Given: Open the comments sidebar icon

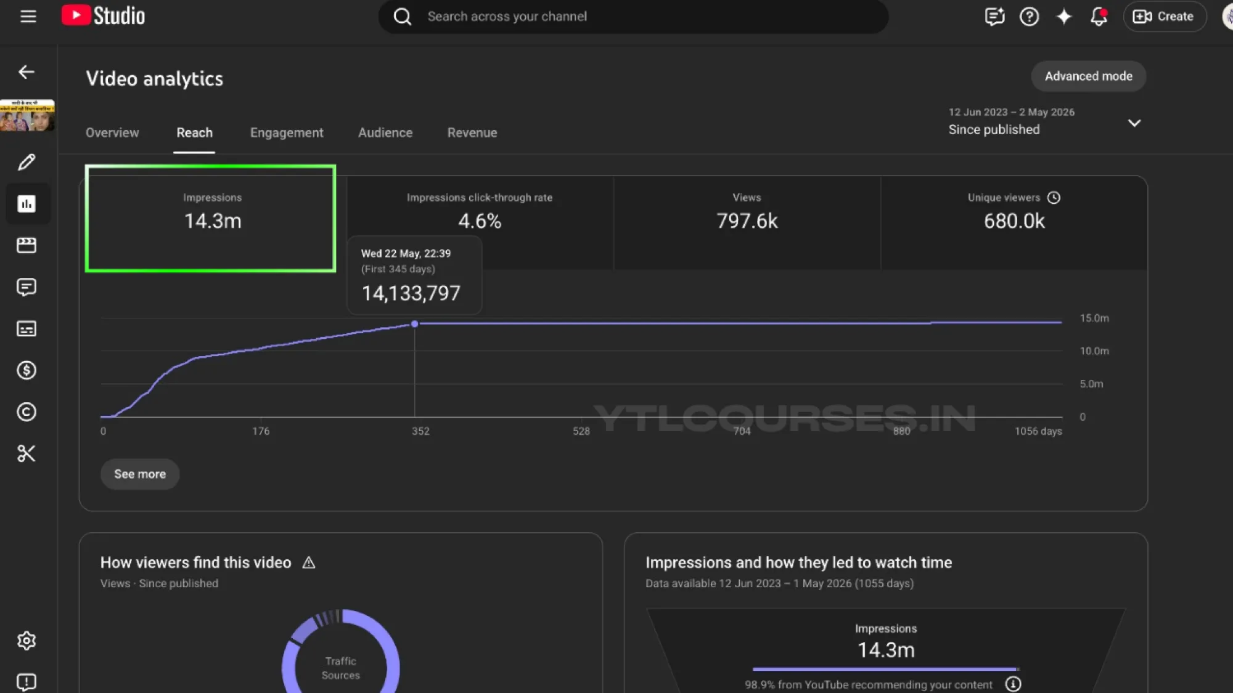Looking at the screenshot, I should (x=27, y=287).
